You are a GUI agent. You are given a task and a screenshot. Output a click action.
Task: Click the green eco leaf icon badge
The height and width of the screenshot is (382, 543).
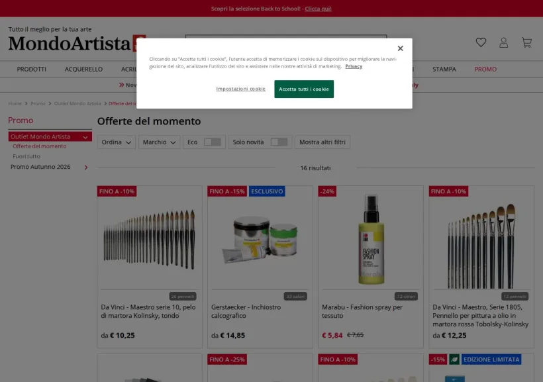454,359
